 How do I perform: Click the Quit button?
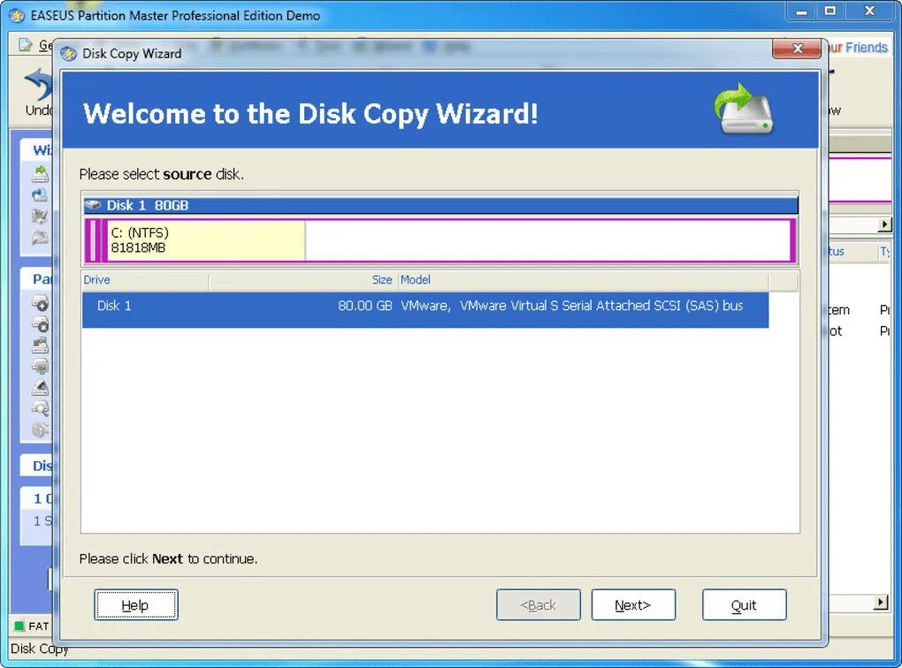(x=745, y=604)
